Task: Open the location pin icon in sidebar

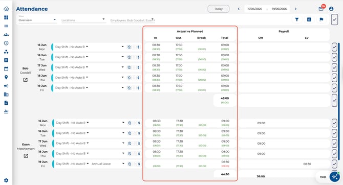Action: point(6,77)
